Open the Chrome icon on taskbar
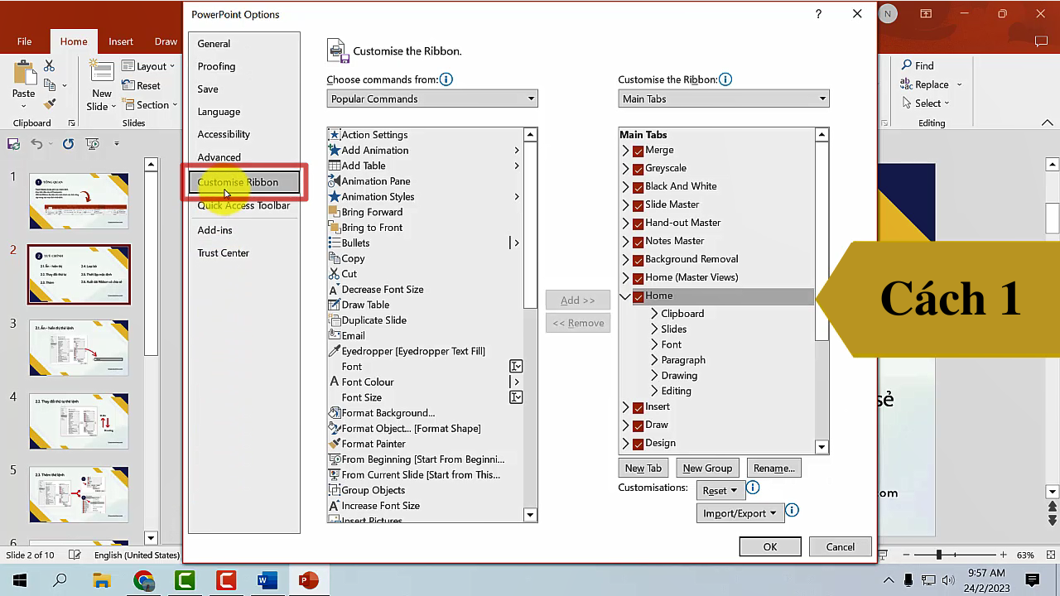The image size is (1060, 596). click(143, 580)
